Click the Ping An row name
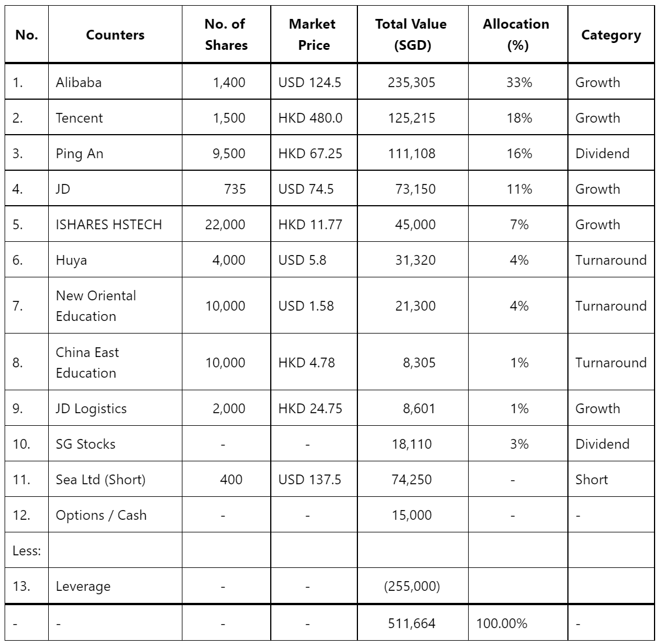Image resolution: width=658 pixels, height=643 pixels. tap(79, 154)
